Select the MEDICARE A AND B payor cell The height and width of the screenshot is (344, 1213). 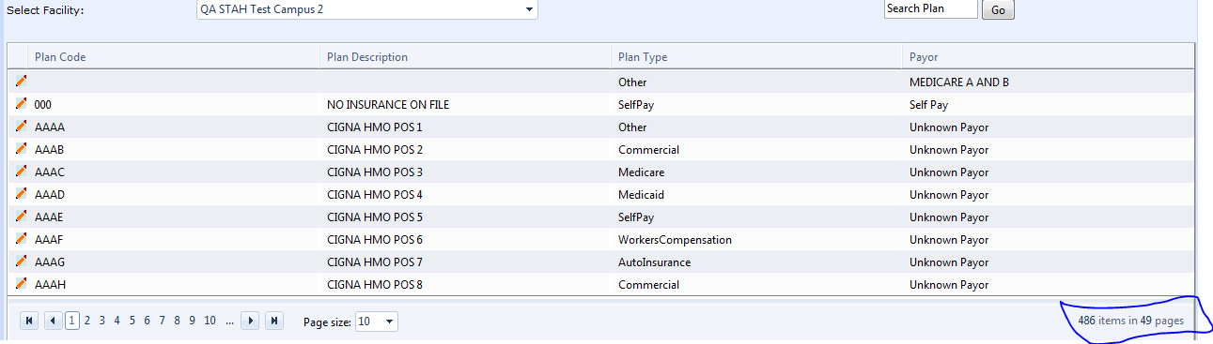tap(959, 82)
